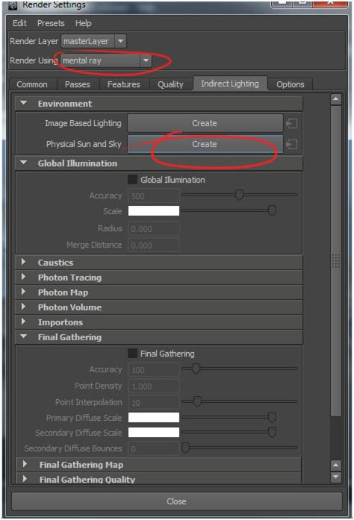Click the Primary Diffuse Scale slider handle
Viewport: 354px width, 520px height.
click(272, 417)
